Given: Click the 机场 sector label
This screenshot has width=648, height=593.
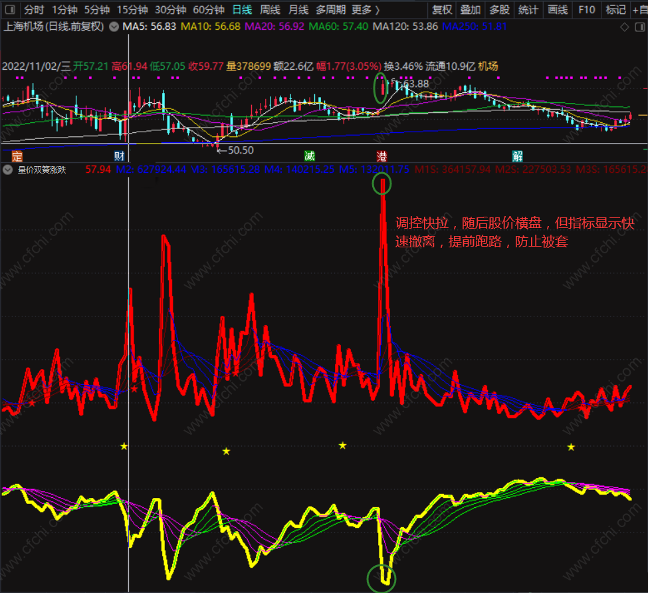Looking at the screenshot, I should pyautogui.click(x=488, y=66).
